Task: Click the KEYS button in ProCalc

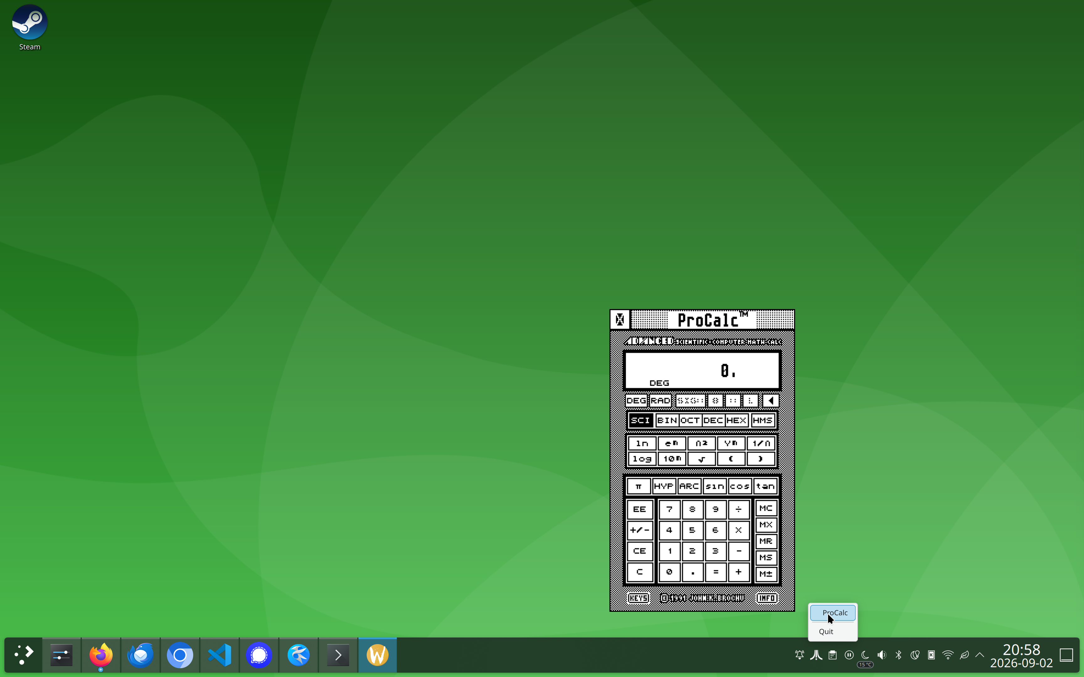Action: pyautogui.click(x=638, y=598)
